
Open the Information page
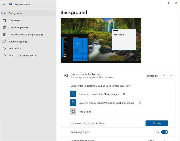[x=28, y=48]
